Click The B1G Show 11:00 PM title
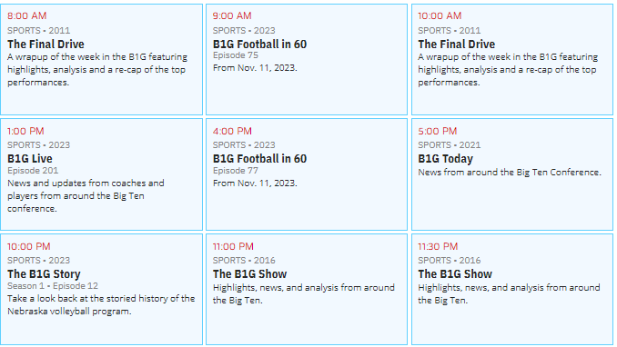Screen dimensions: 617x347 [250, 274]
